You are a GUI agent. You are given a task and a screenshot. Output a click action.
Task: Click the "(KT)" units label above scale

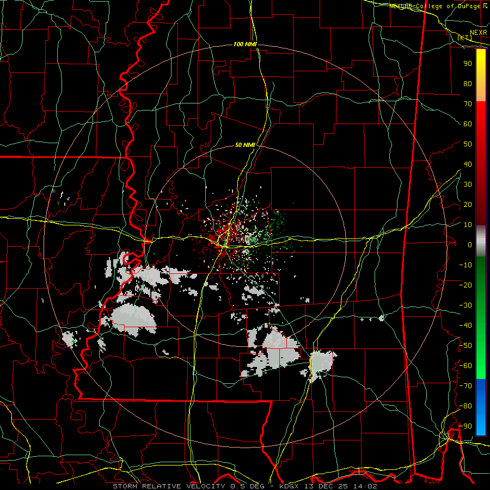tap(464, 38)
